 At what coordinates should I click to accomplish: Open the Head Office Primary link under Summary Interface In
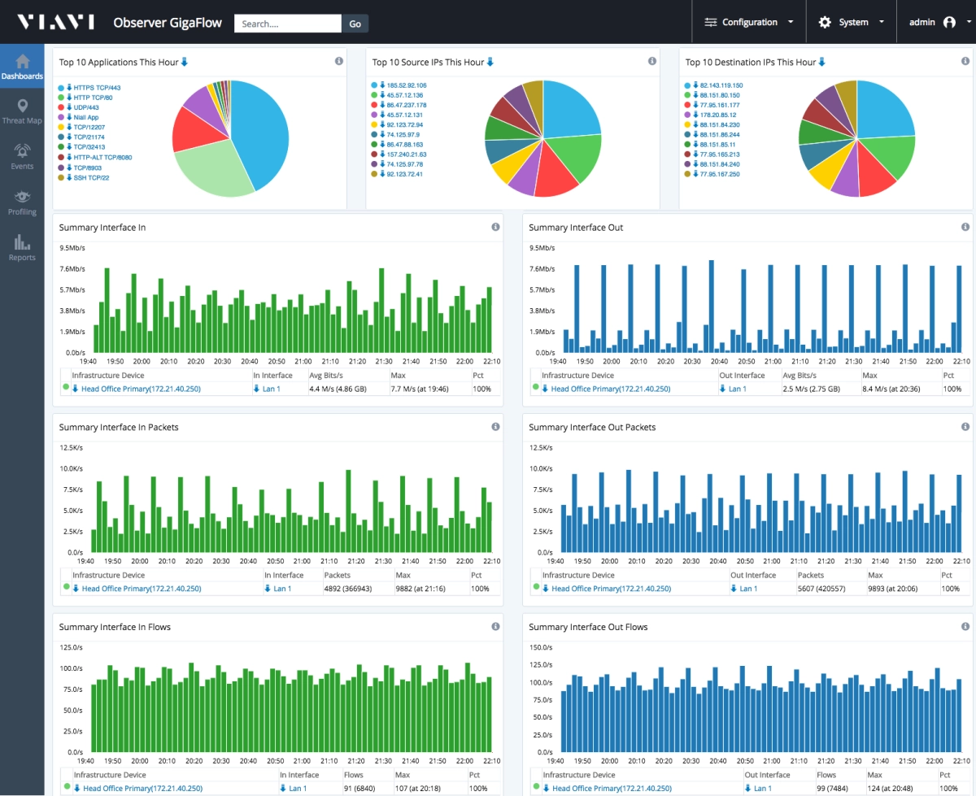(x=136, y=389)
